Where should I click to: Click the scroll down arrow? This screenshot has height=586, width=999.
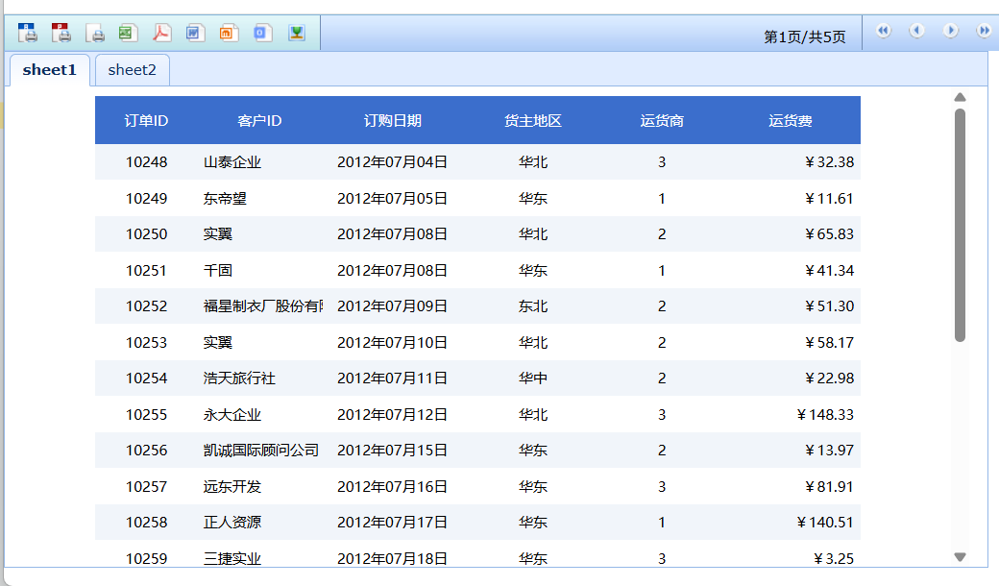pos(960,556)
